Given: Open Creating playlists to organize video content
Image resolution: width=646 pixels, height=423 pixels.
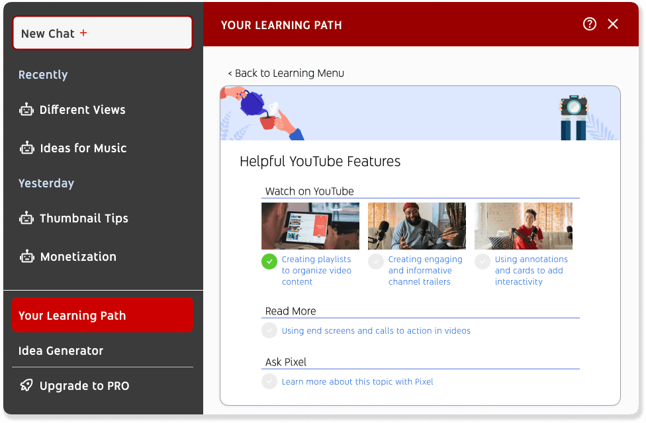Looking at the screenshot, I should (x=316, y=271).
